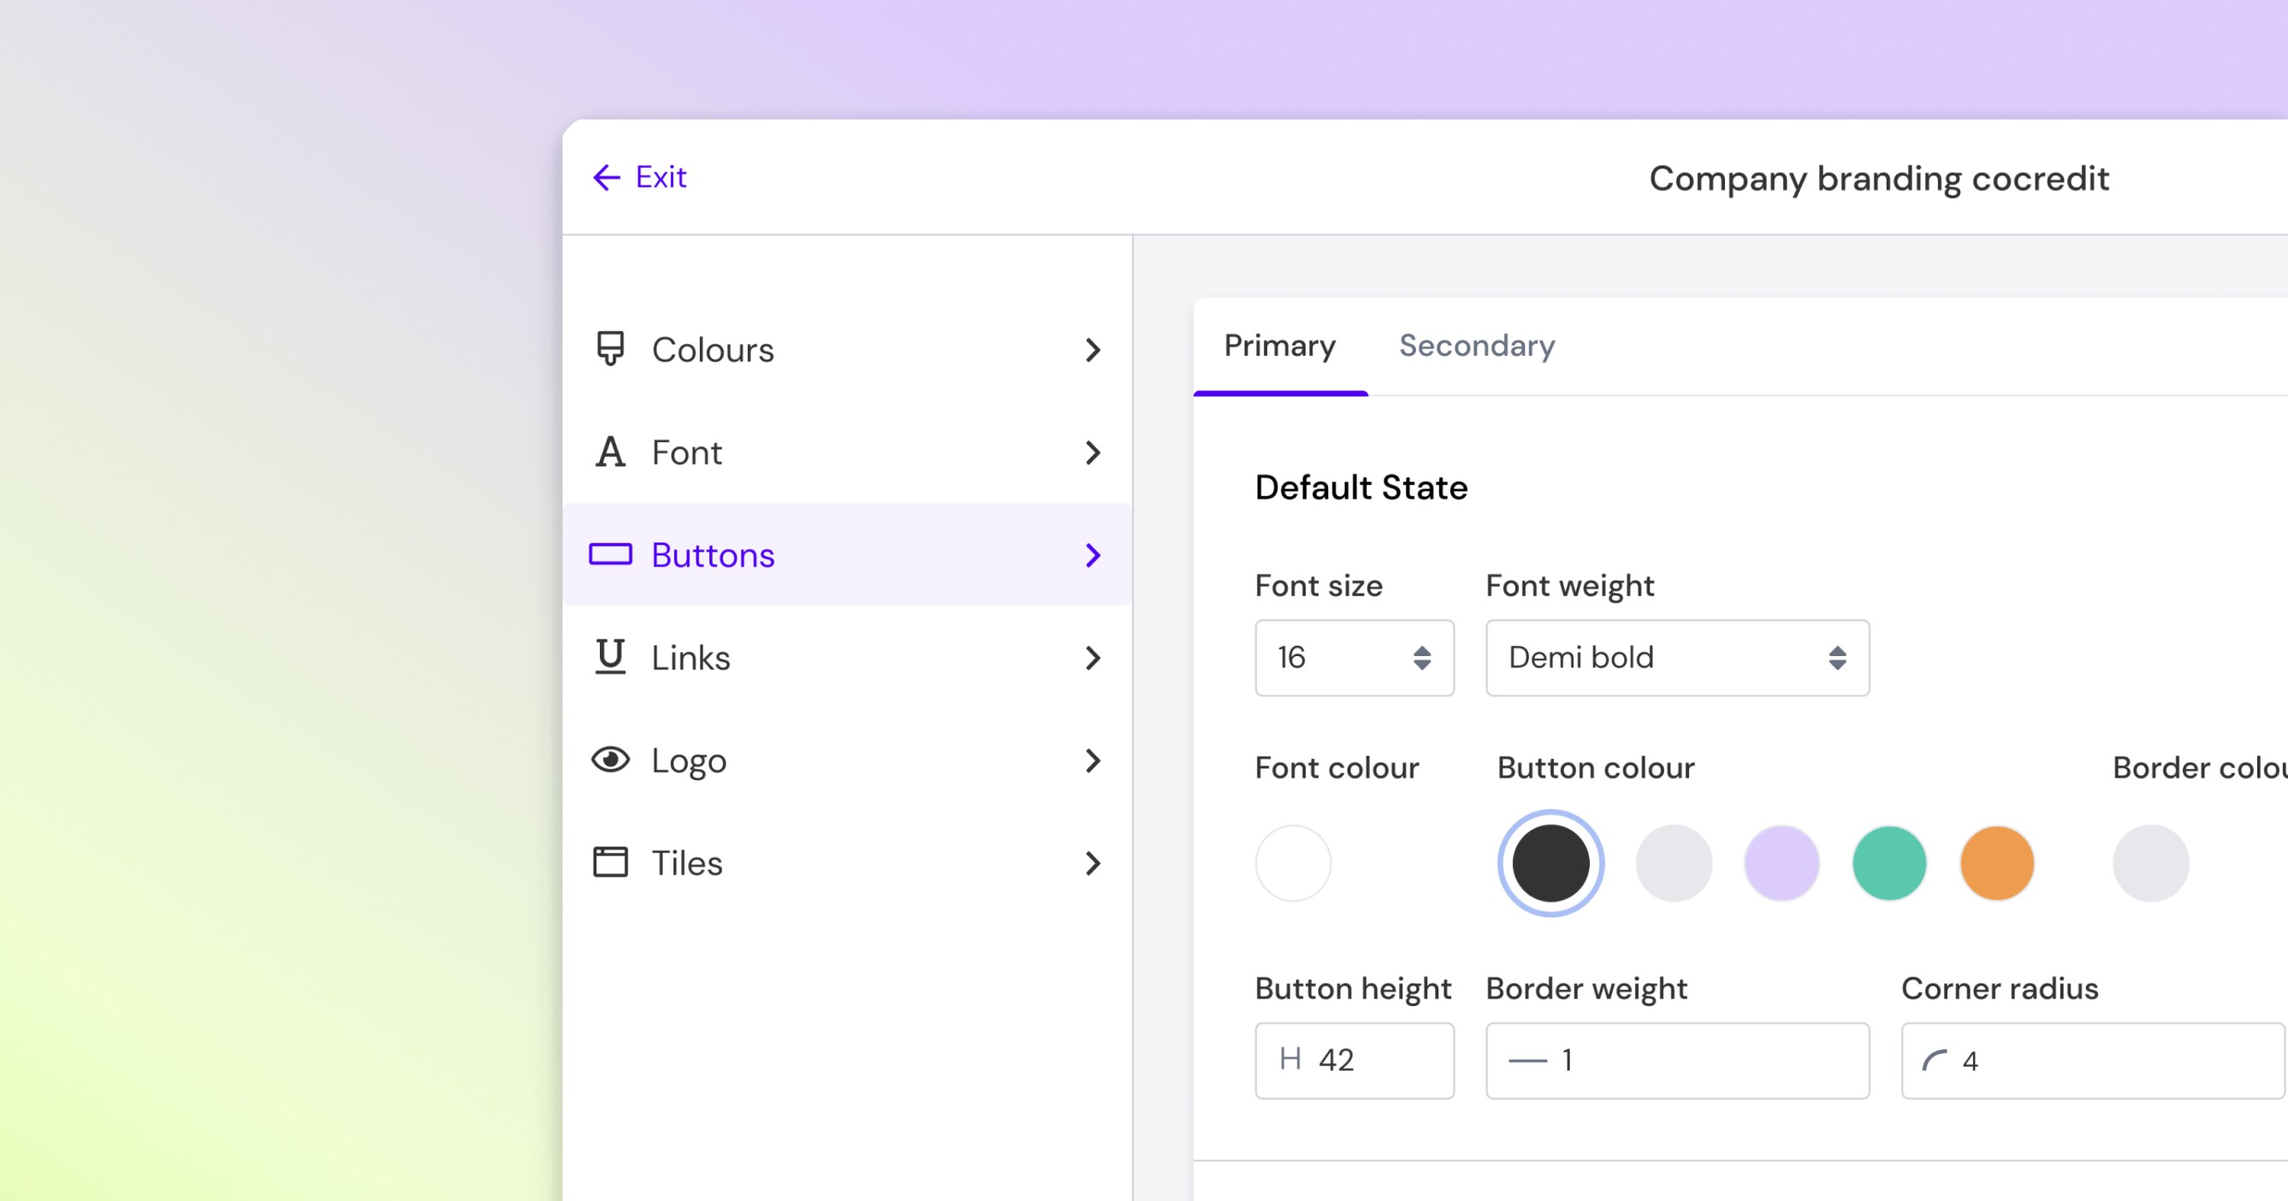Click the Colours paint roller icon

pos(610,349)
